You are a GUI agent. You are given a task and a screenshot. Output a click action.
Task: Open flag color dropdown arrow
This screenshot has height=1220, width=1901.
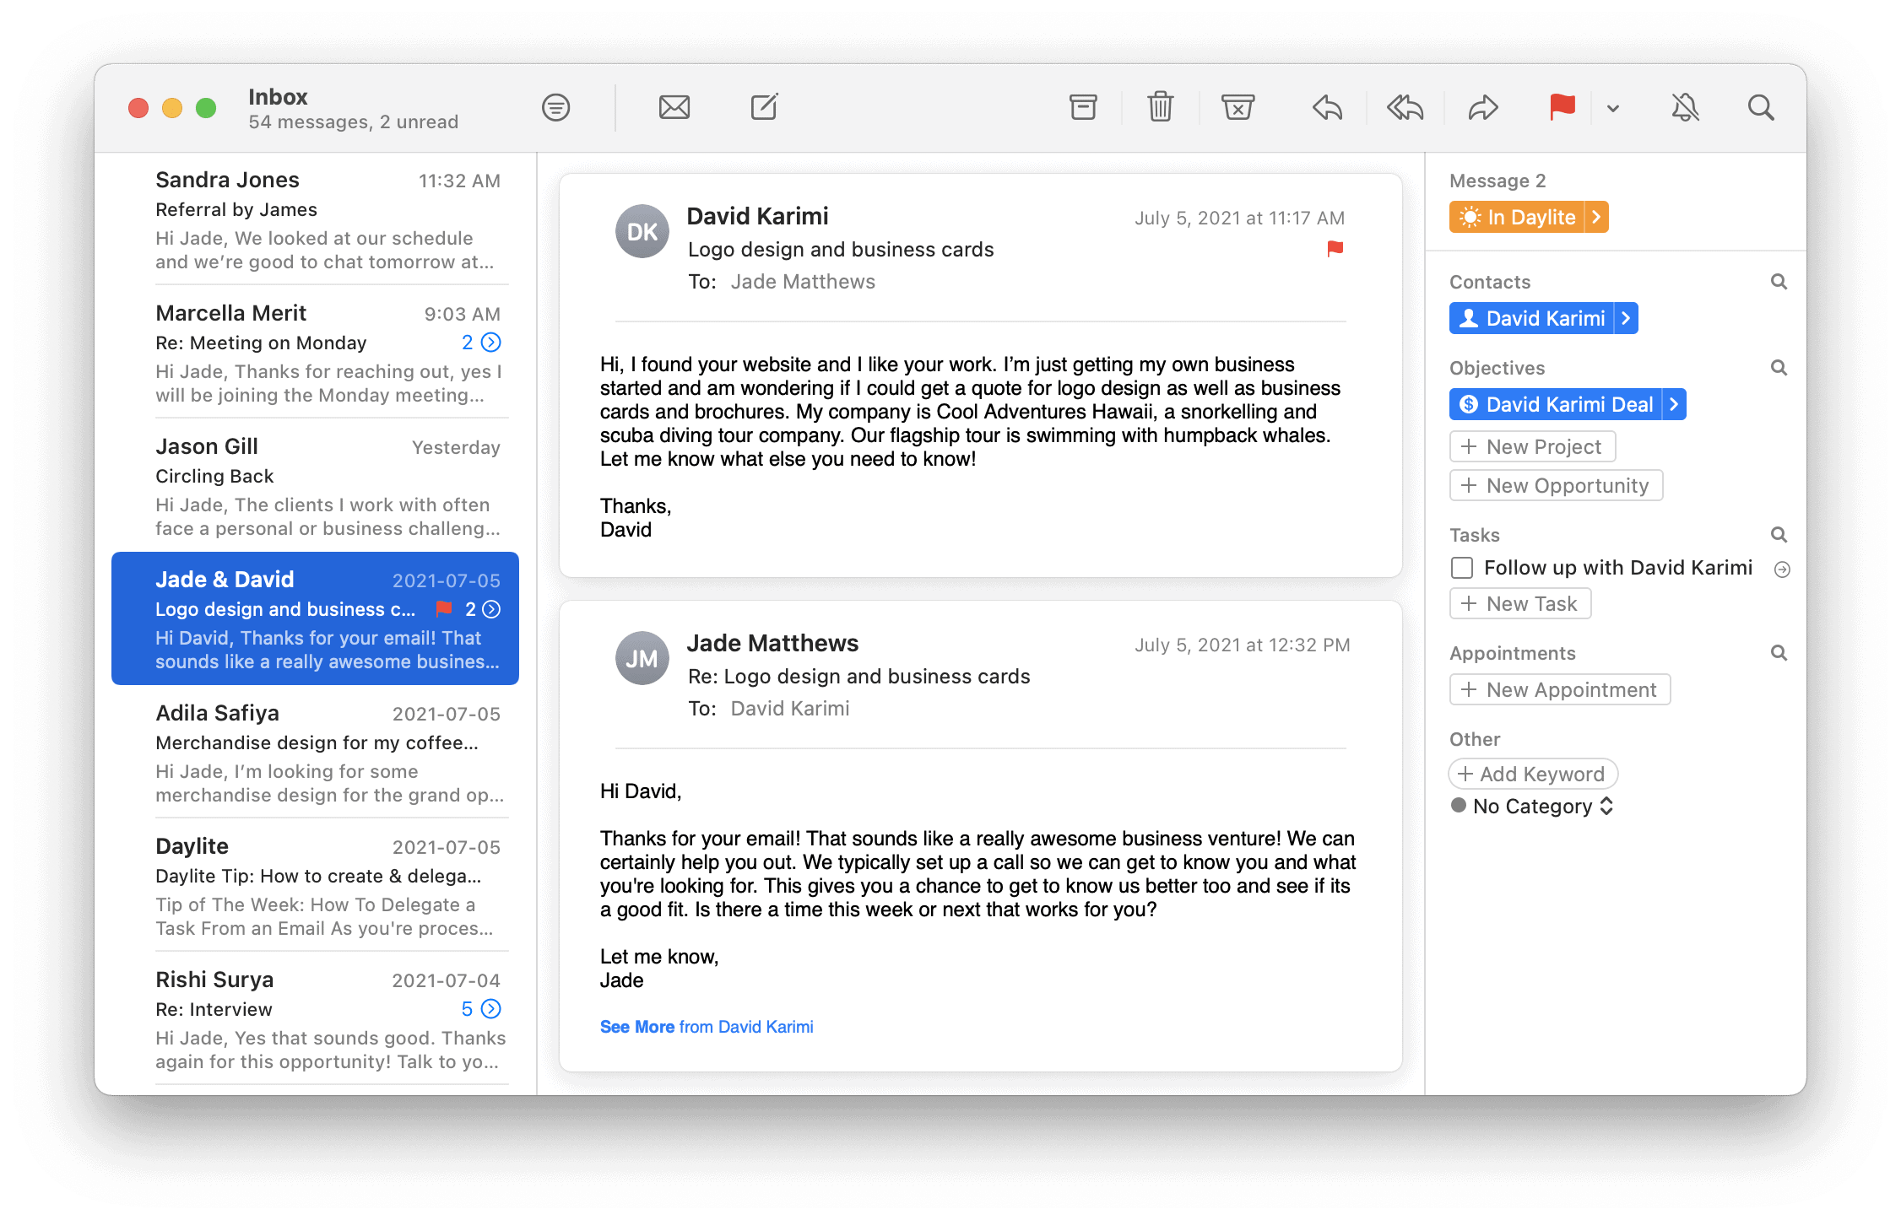(x=1613, y=108)
